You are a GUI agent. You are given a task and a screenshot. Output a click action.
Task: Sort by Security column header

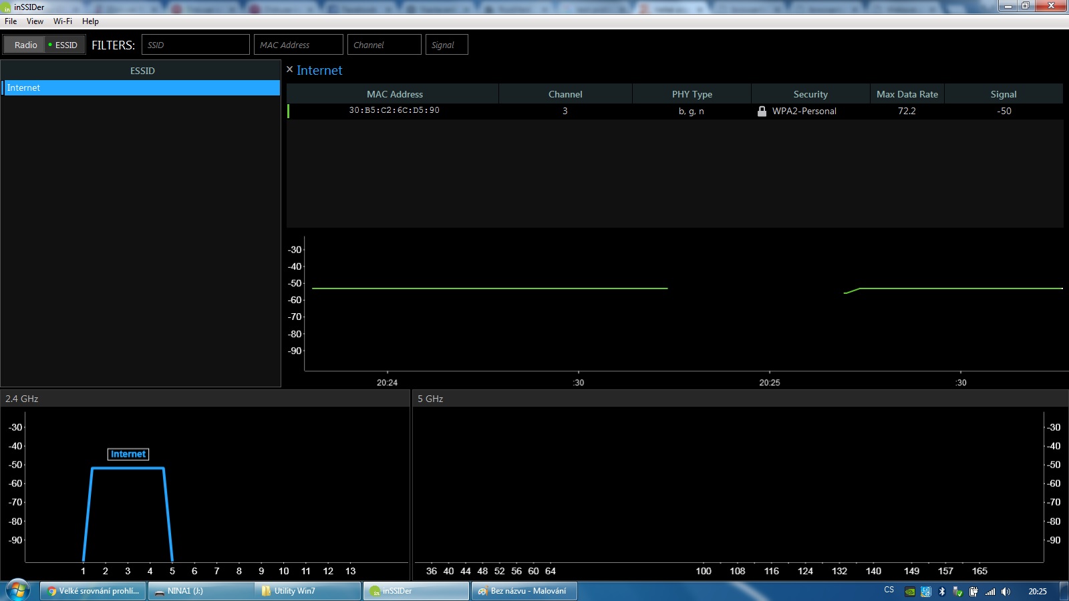pos(810,94)
